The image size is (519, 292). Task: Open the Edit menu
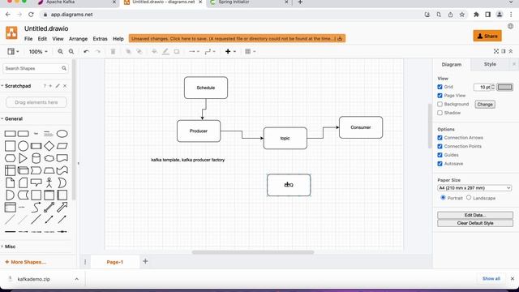coord(42,39)
